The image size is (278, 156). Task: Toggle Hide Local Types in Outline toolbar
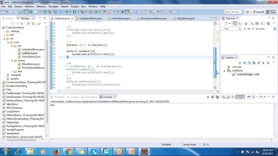pos(268,63)
